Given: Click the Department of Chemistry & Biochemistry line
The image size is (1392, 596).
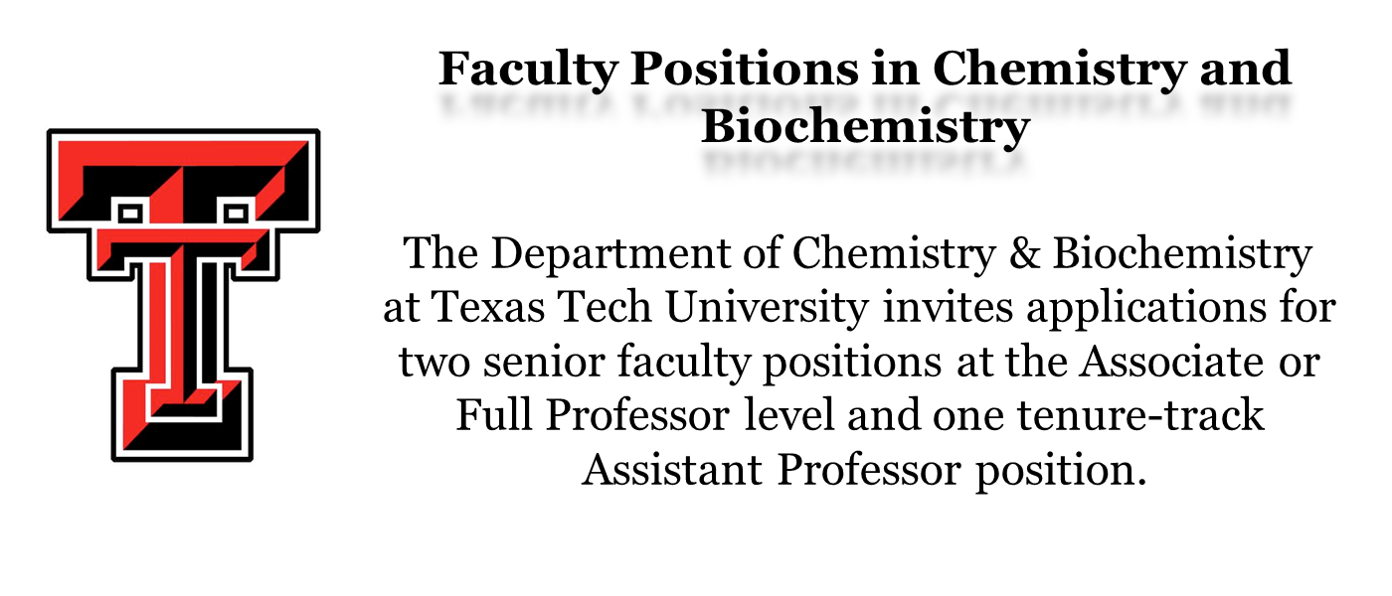Looking at the screenshot, I should click(858, 254).
